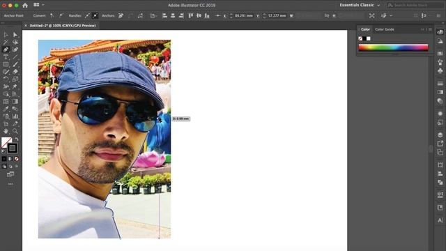Click the Stroke color box
446x251 pixels.
click(x=13, y=148)
